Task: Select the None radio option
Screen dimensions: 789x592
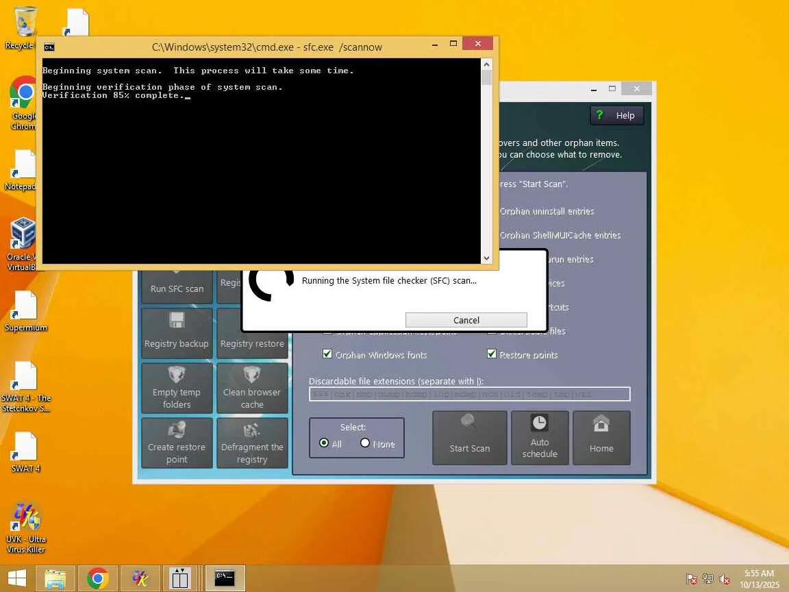Action: point(365,443)
